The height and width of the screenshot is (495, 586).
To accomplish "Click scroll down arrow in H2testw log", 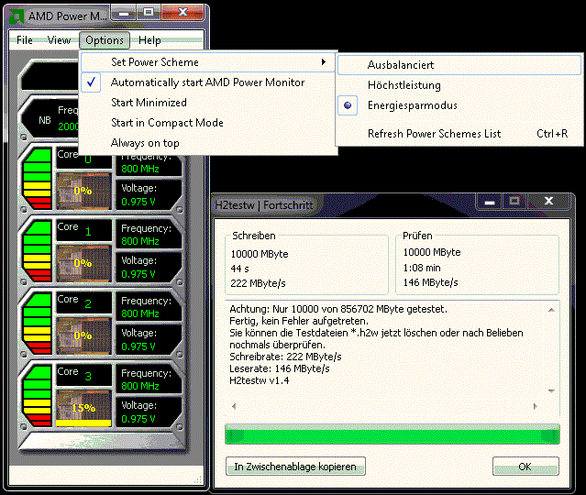I will (551, 390).
